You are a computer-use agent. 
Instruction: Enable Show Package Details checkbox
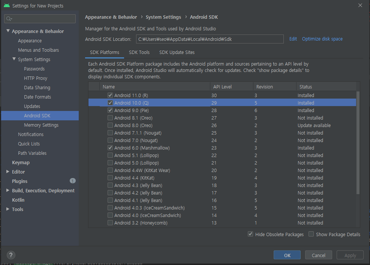[x=311, y=234]
